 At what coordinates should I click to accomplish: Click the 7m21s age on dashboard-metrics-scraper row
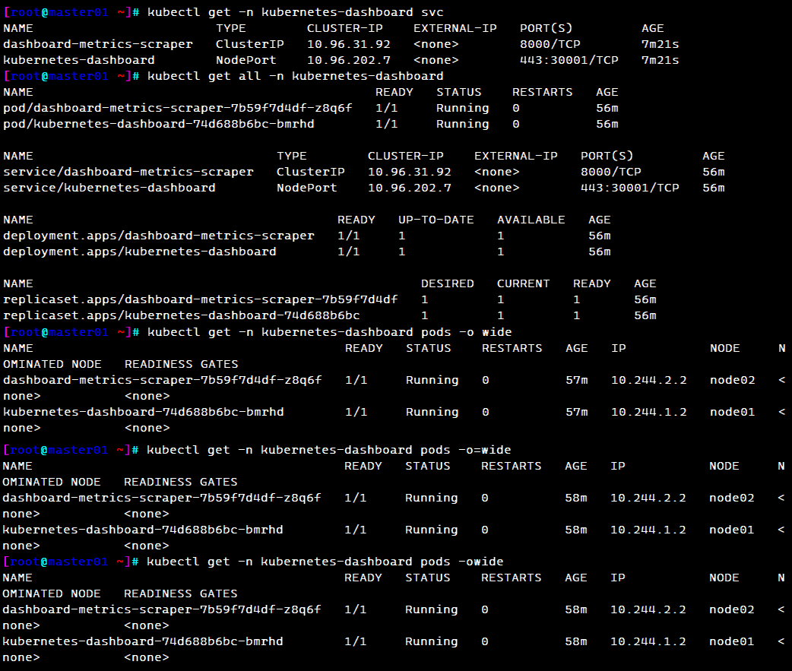coord(661,44)
